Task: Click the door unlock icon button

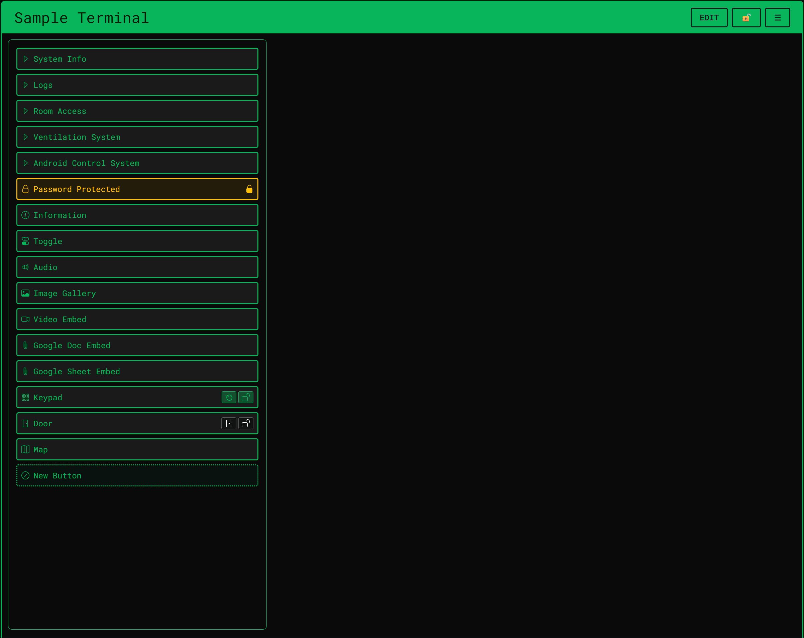Action: pyautogui.click(x=245, y=423)
